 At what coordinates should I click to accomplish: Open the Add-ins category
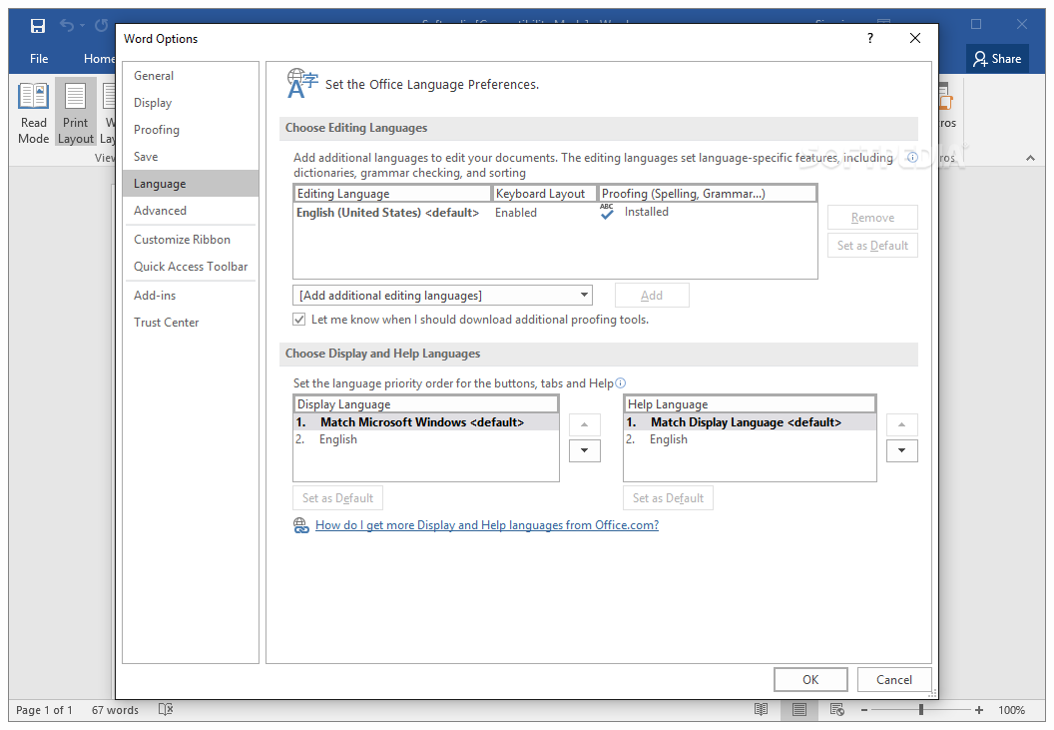(x=191, y=296)
